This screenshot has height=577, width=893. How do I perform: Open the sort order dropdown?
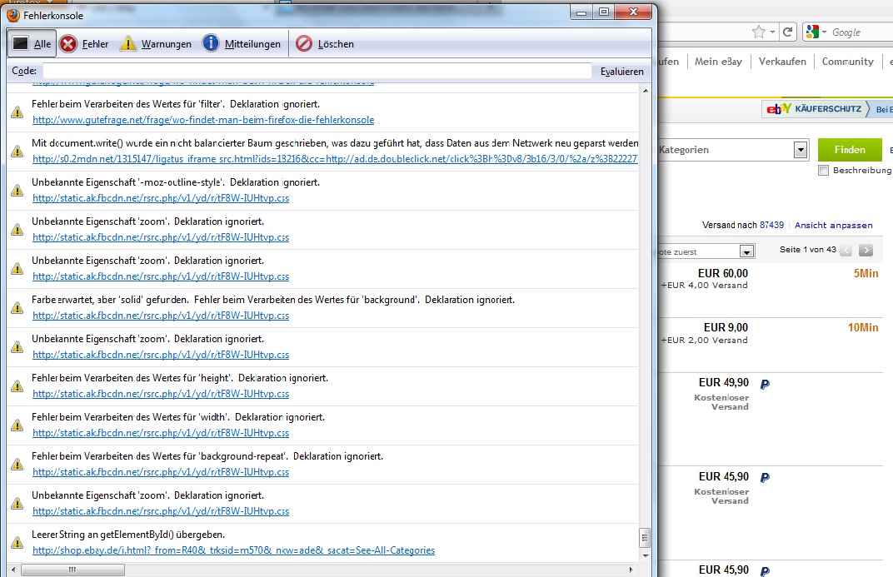[746, 251]
